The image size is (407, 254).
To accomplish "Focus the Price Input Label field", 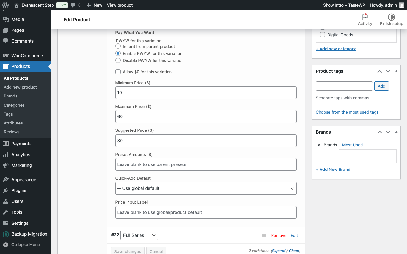I will 206,212.
